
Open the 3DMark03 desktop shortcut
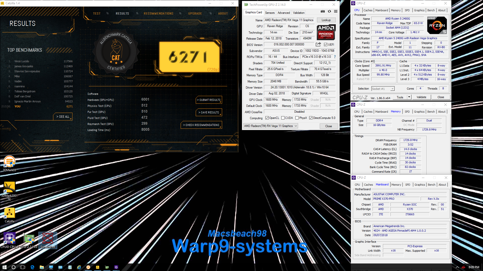[x=9, y=163]
